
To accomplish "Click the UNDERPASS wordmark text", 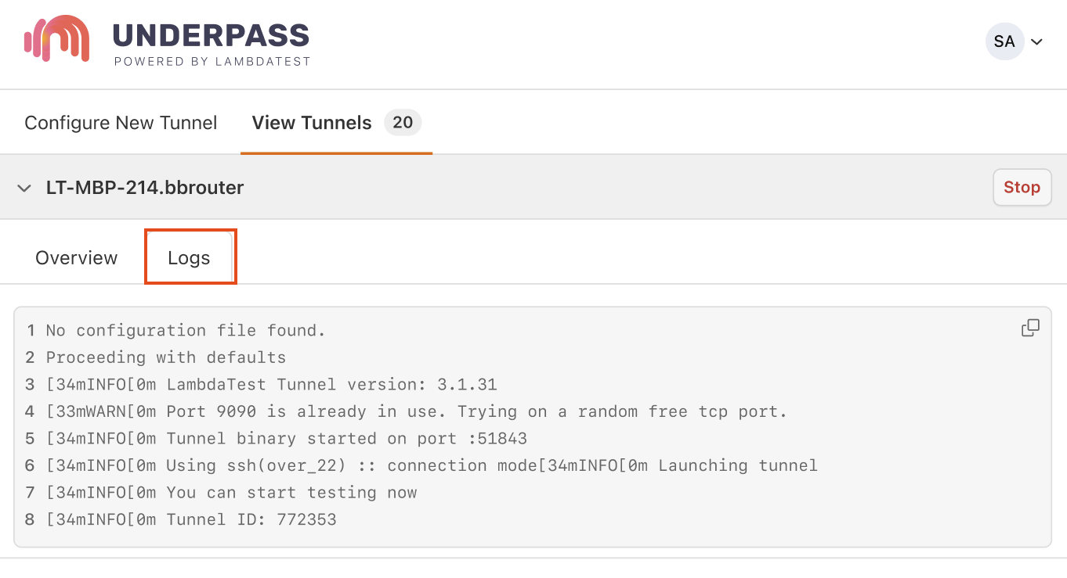I will point(212,35).
